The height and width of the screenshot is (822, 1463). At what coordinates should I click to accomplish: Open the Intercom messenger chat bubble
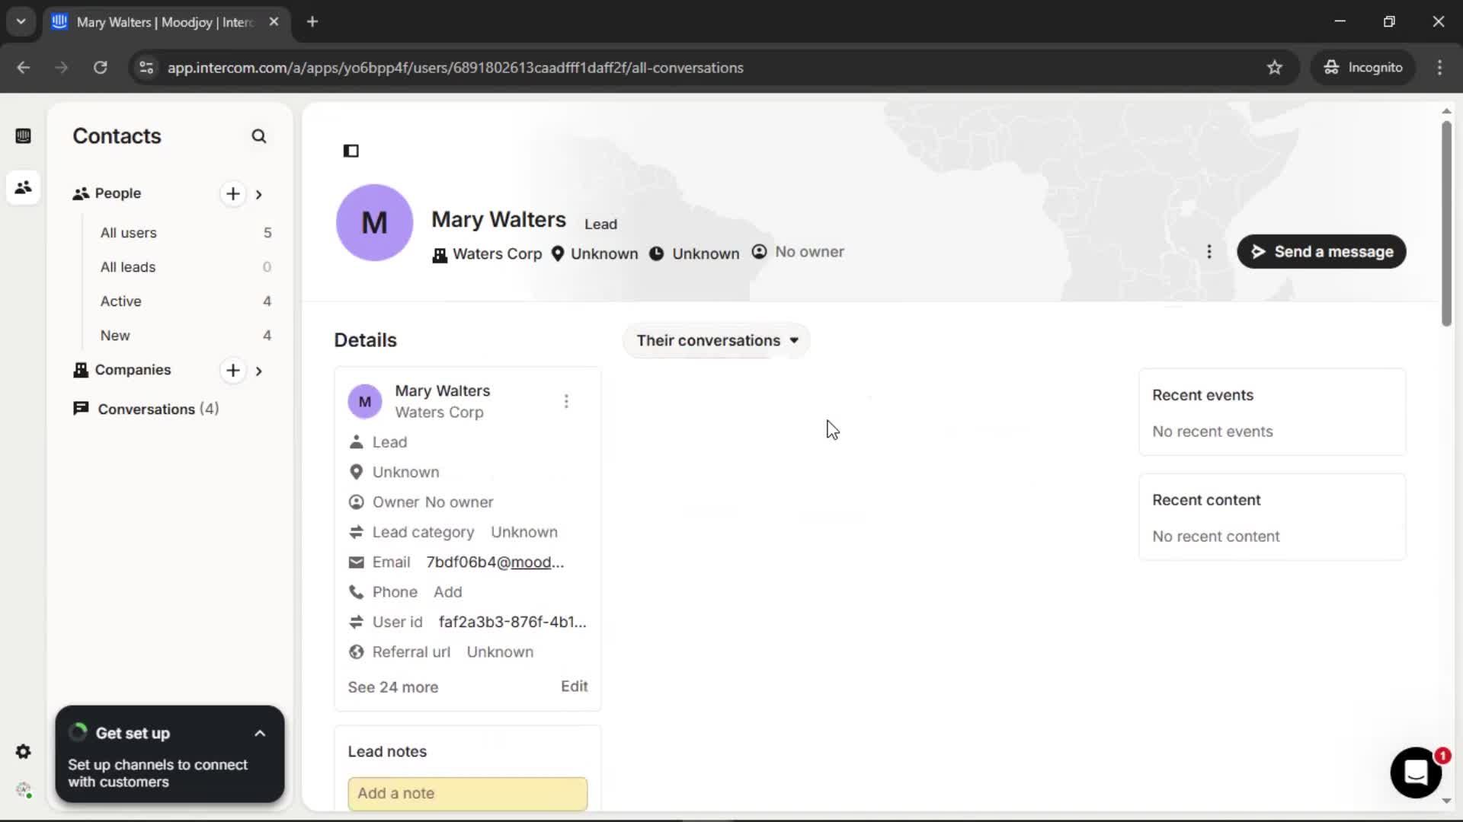(1416, 773)
